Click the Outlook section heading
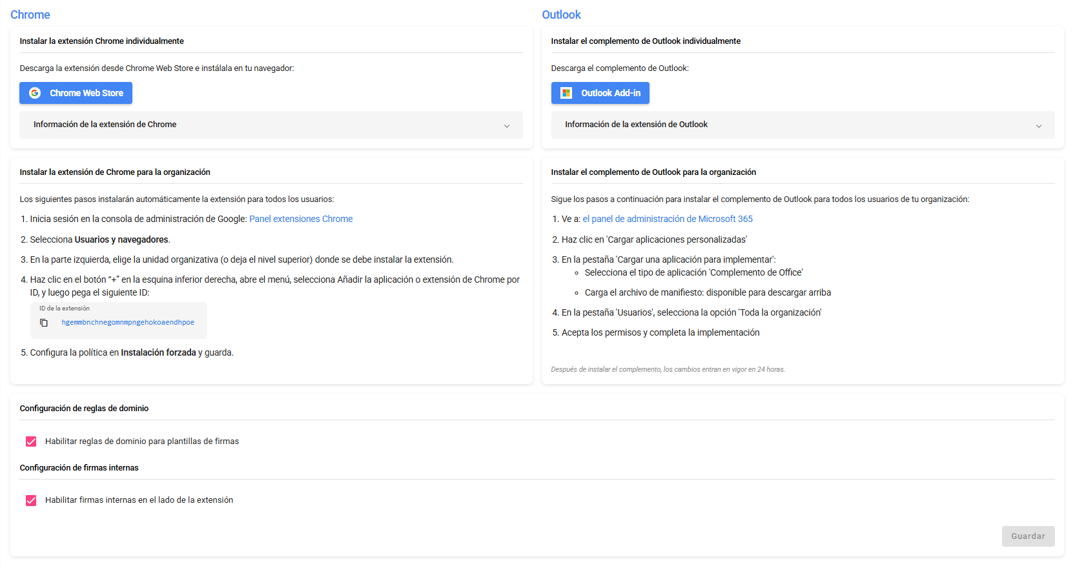Screen dimensions: 1075x568 pyautogui.click(x=561, y=15)
